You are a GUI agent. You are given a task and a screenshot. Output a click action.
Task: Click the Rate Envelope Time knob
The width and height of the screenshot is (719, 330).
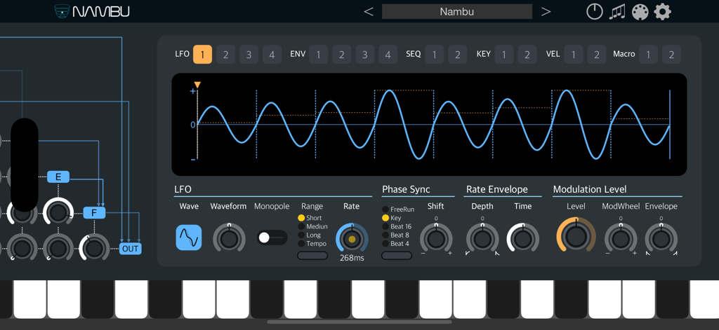pos(522,238)
